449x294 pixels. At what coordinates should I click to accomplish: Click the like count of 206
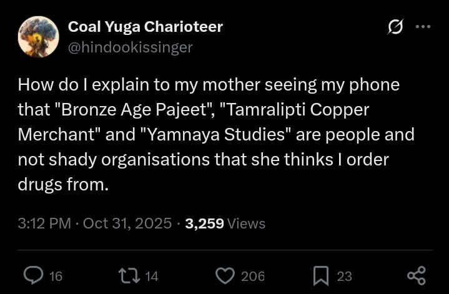click(x=253, y=276)
